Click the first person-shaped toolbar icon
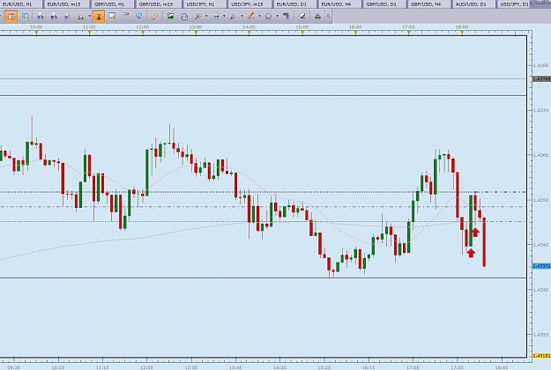This screenshot has width=551, height=370. [x=40, y=17]
